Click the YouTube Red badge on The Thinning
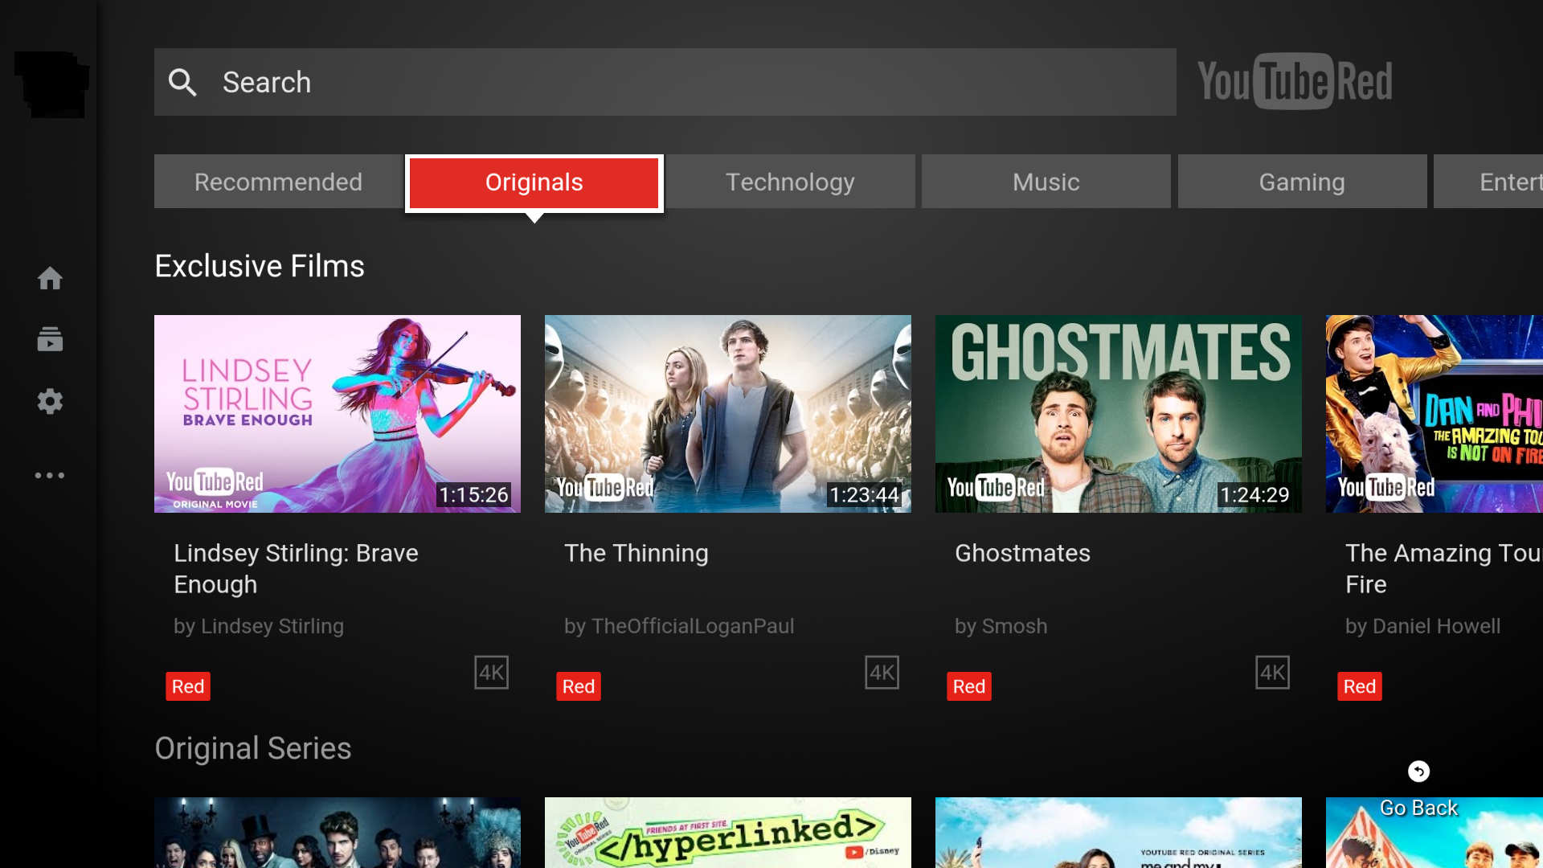 click(x=579, y=685)
